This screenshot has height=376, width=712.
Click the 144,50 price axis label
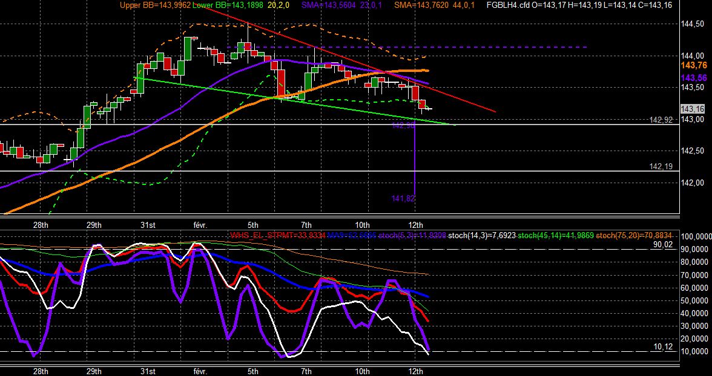(693, 24)
